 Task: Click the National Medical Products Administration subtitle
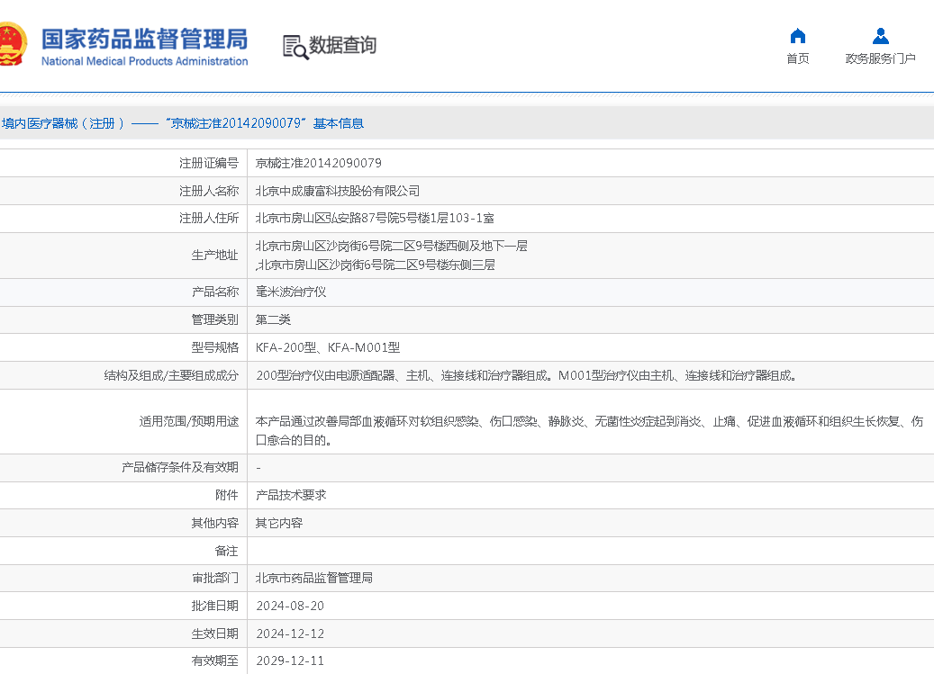click(144, 61)
